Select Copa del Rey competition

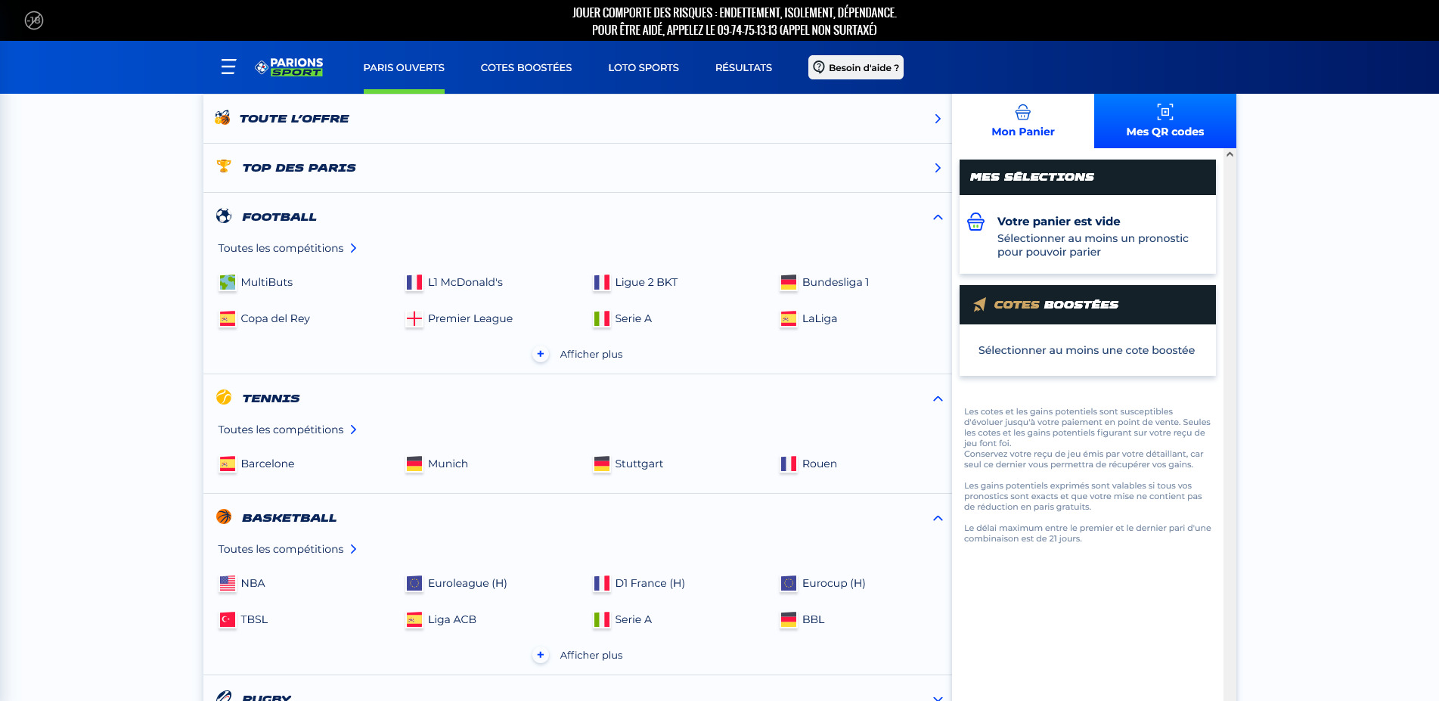click(265, 318)
